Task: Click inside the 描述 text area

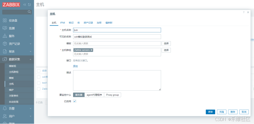Action: point(117,80)
